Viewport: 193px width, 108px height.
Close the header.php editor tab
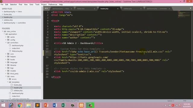click(118, 9)
